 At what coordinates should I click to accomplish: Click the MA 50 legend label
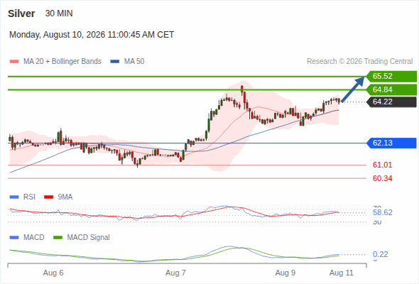tap(134, 62)
